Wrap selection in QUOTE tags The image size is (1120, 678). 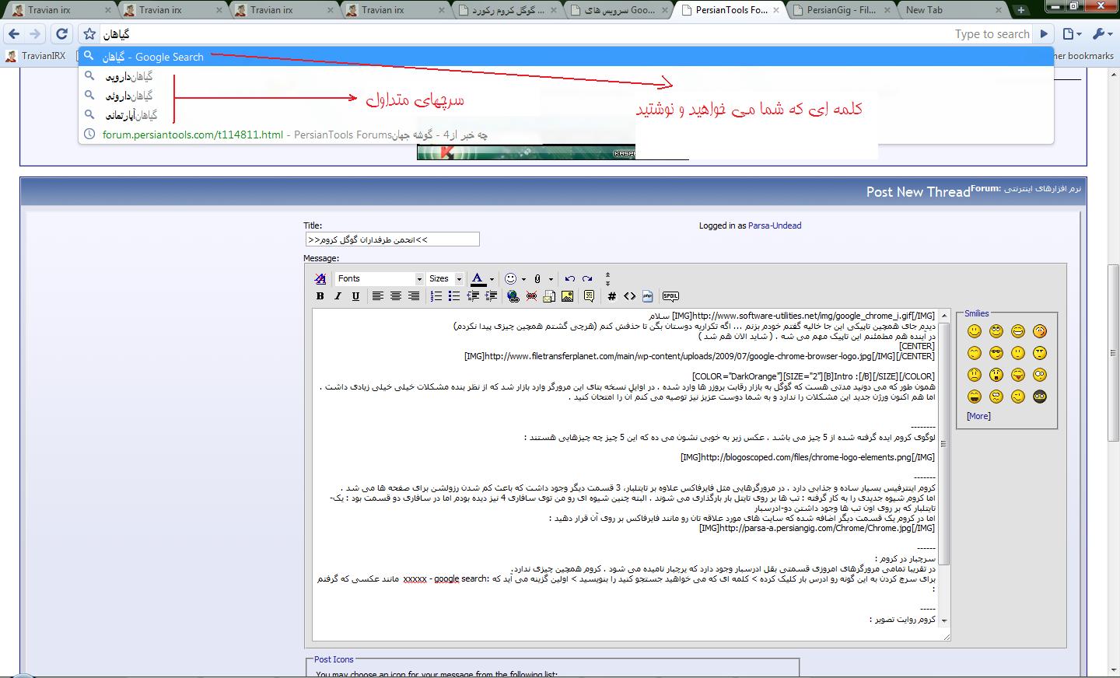tap(589, 296)
